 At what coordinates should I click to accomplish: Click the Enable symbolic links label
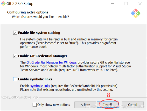pos(35,79)
